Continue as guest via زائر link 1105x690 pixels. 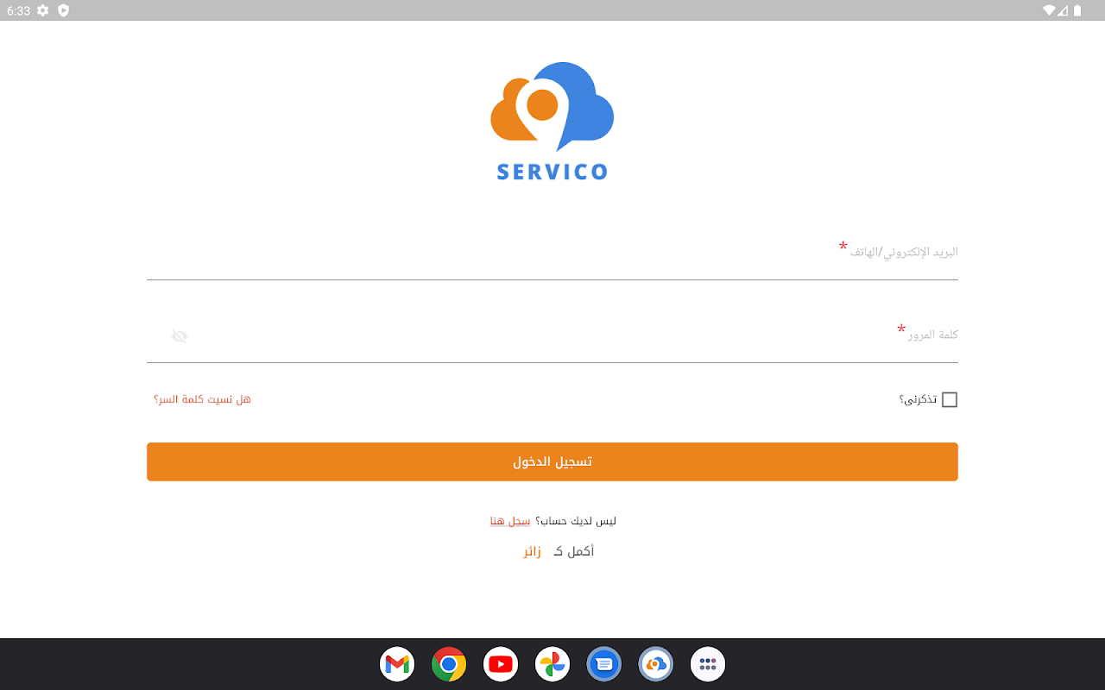click(x=532, y=551)
